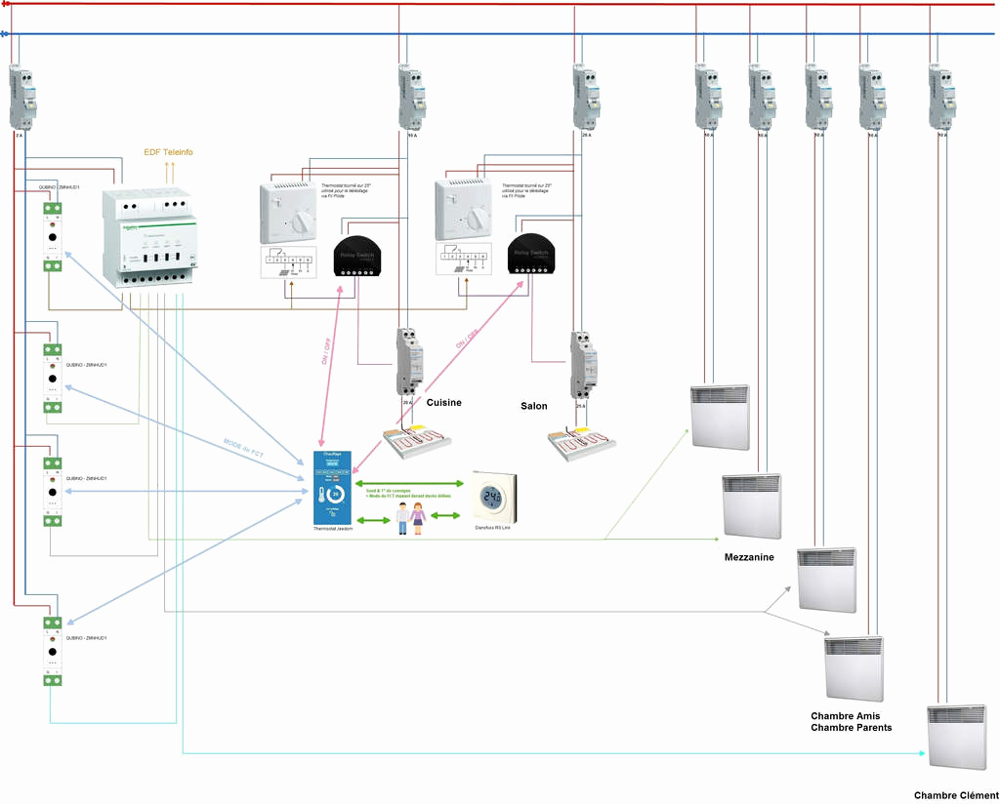Click the Mezzanine label
1000x804 pixels.
coord(749,557)
